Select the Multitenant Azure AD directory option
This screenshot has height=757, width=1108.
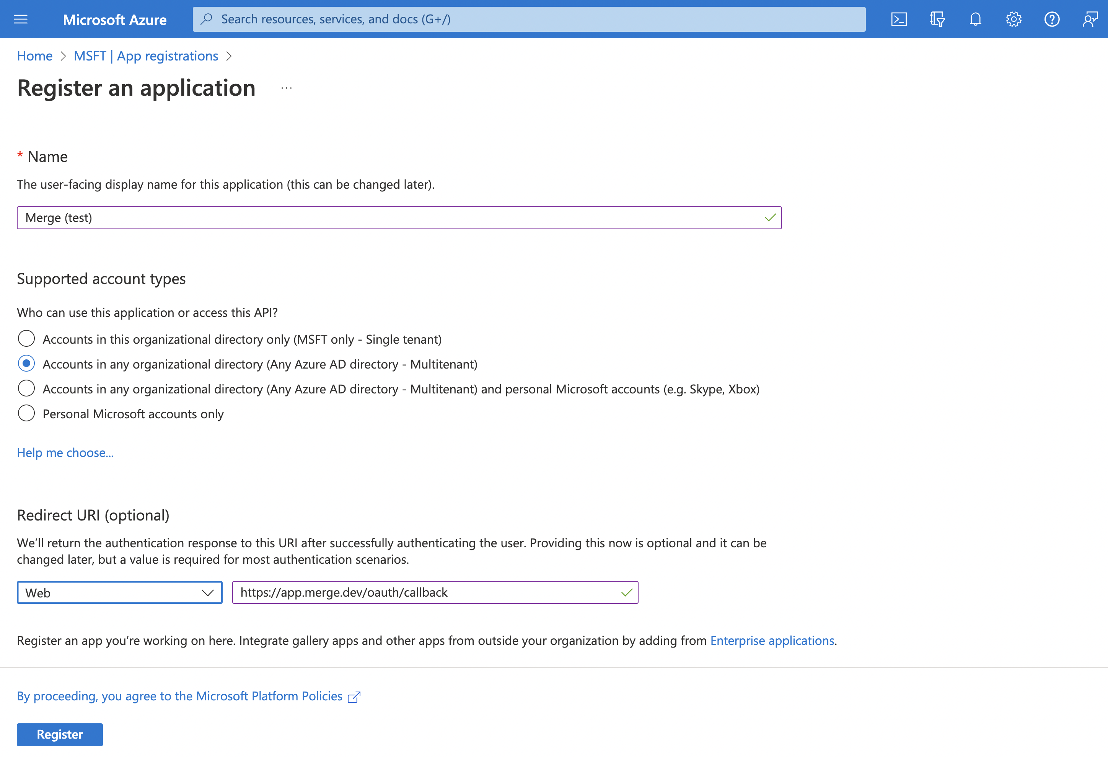tap(26, 364)
